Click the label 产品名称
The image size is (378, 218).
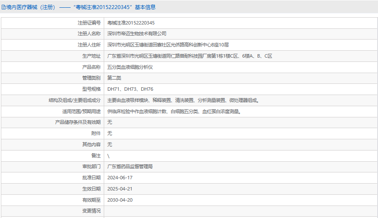(x=91, y=67)
